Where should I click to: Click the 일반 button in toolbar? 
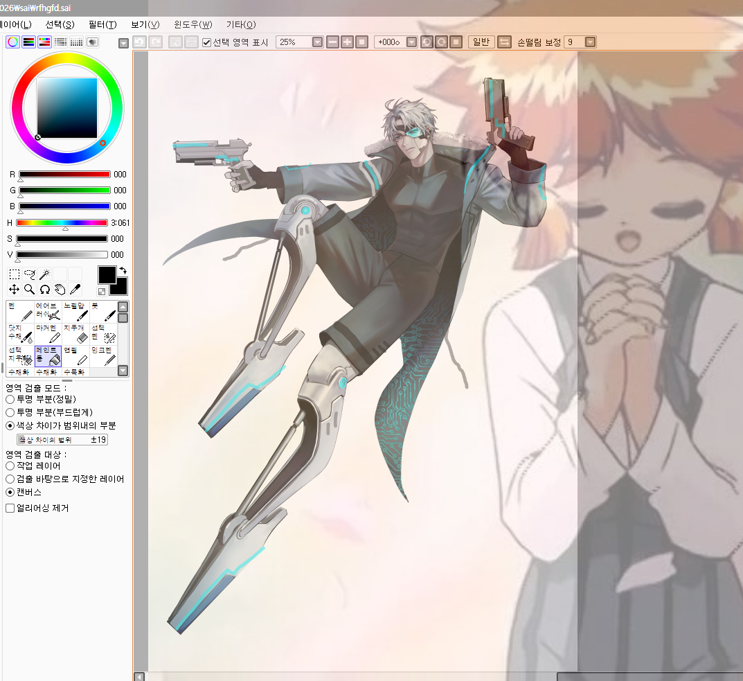click(x=481, y=42)
